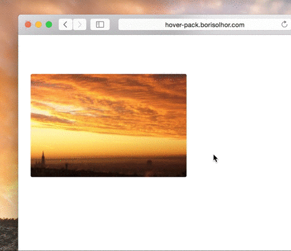This screenshot has width=291, height=251.
Task: Show the Safari sidebar
Action: click(100, 25)
